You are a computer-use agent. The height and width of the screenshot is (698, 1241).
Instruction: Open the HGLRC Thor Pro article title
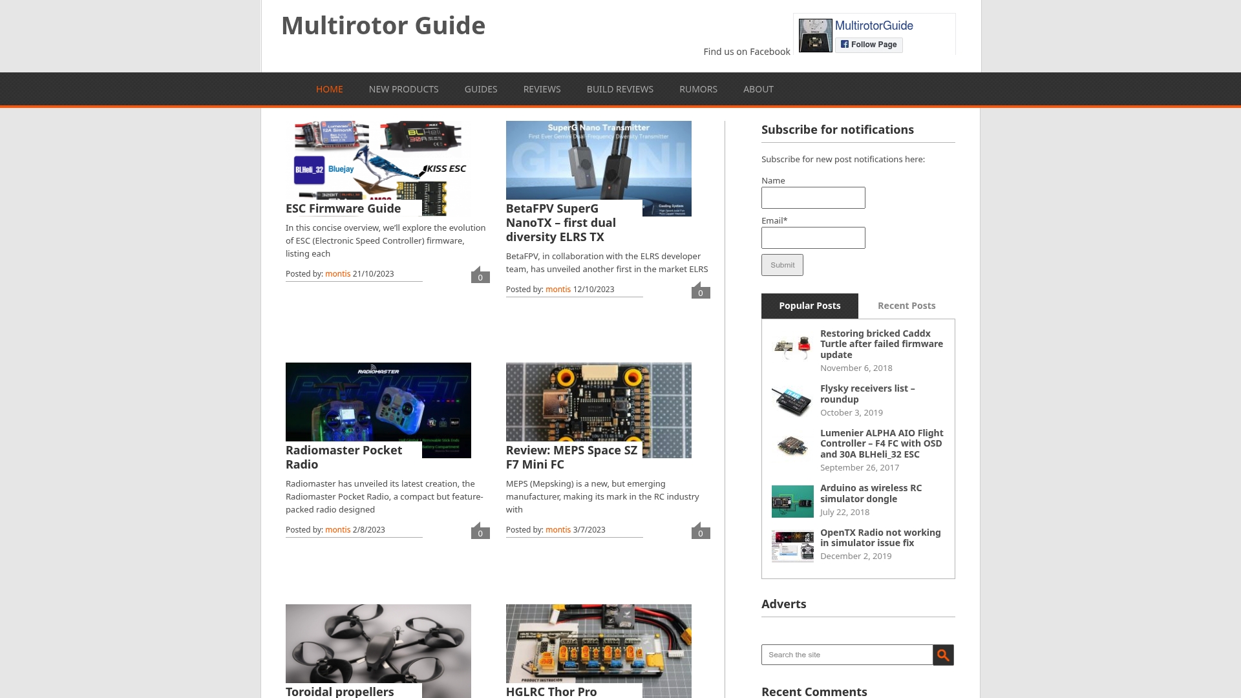pyautogui.click(x=551, y=692)
